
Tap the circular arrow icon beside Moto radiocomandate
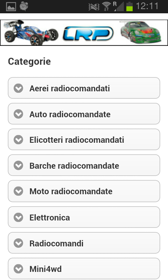pos(19,191)
